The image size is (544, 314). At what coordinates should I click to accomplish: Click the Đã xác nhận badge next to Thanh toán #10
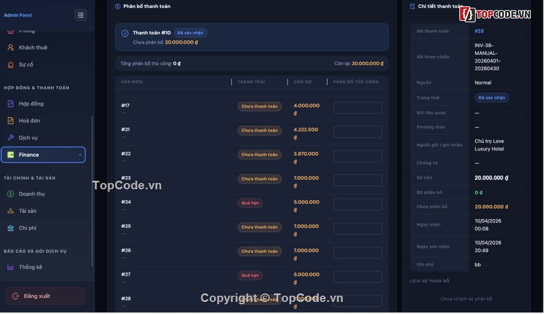(191, 33)
